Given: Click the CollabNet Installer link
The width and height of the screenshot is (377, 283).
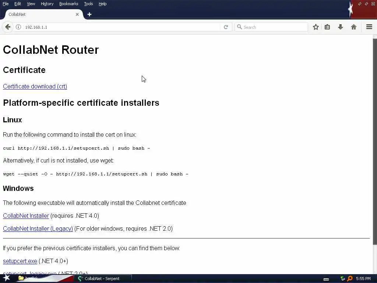Looking at the screenshot, I should pos(26,216).
